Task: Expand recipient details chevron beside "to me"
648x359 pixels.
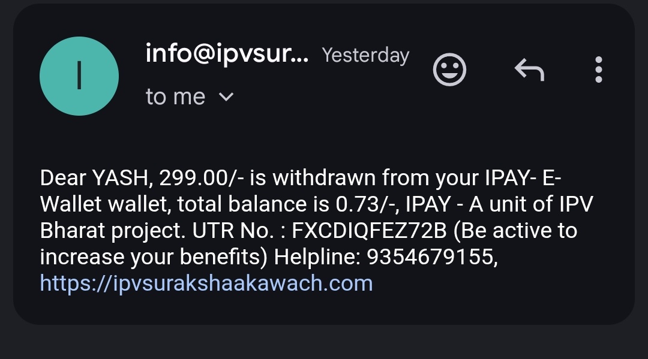Action: [x=226, y=96]
